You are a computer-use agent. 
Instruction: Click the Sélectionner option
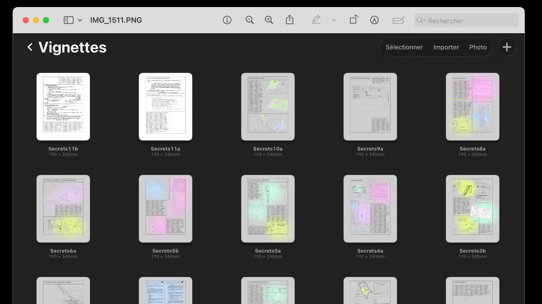click(x=404, y=47)
